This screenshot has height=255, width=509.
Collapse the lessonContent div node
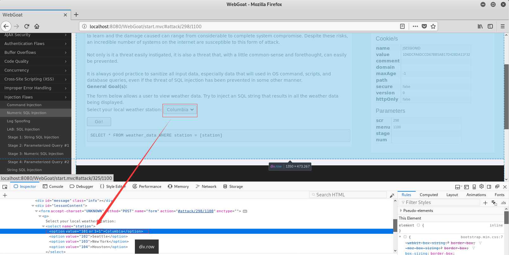(33, 206)
